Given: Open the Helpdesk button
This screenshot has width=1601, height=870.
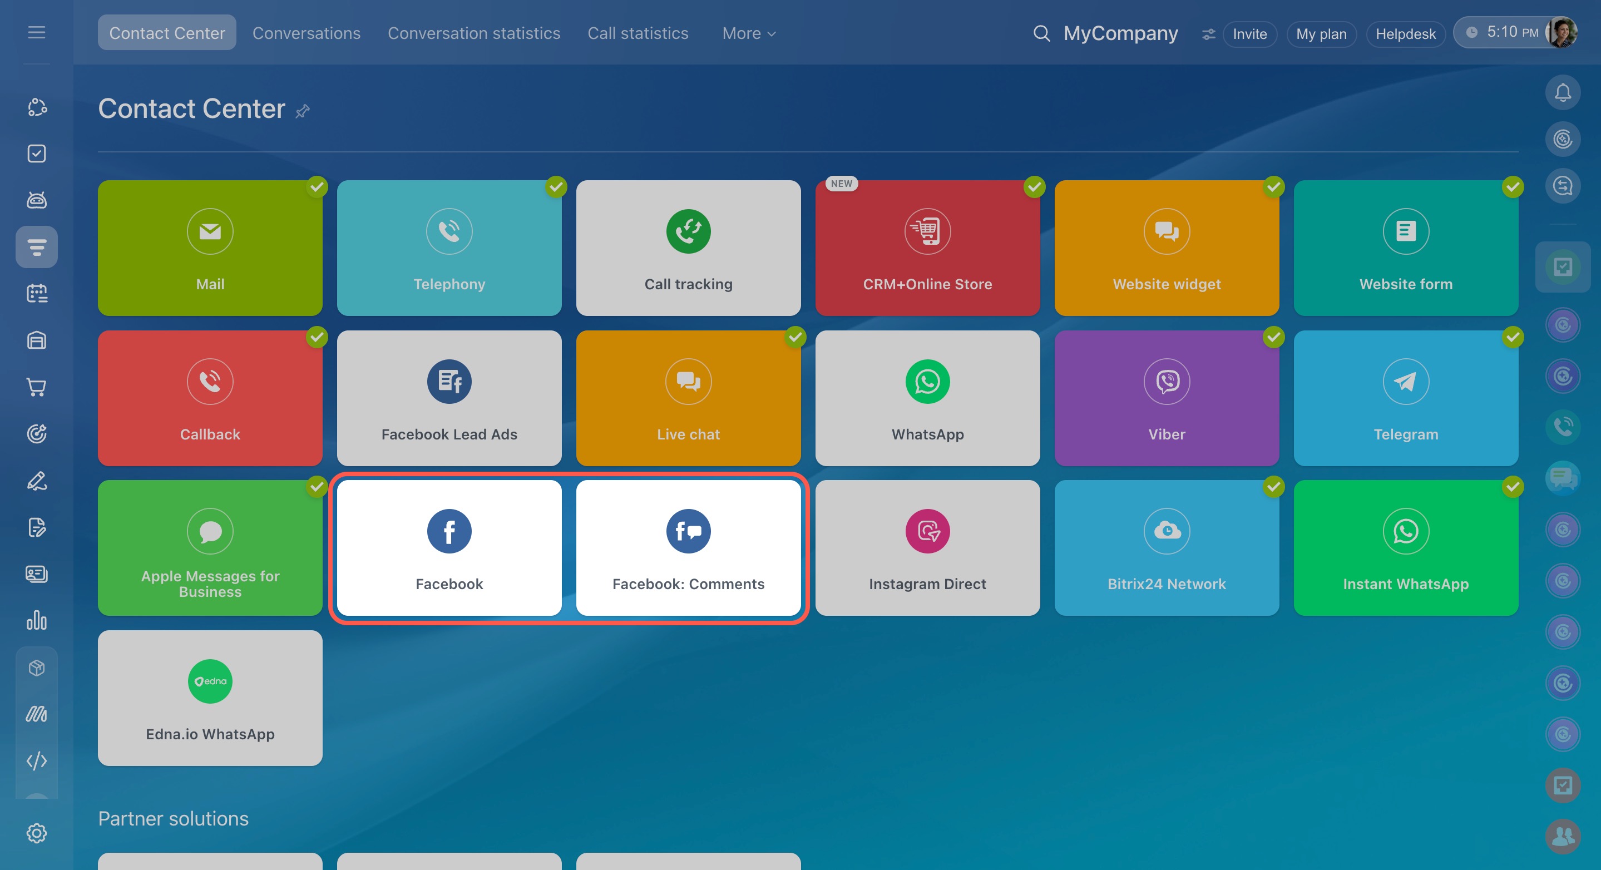Looking at the screenshot, I should click(x=1405, y=33).
